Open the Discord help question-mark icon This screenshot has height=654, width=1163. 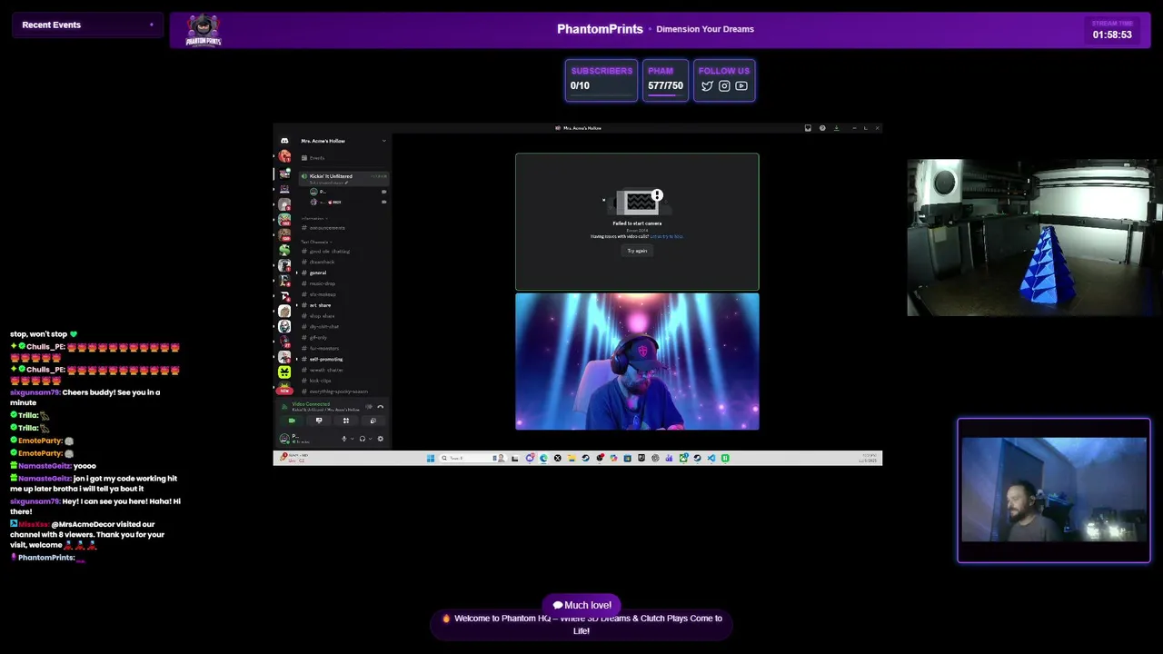(x=822, y=128)
